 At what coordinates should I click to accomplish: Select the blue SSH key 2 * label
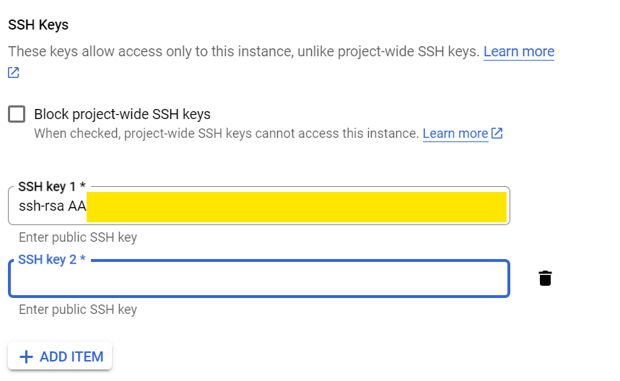pos(52,259)
